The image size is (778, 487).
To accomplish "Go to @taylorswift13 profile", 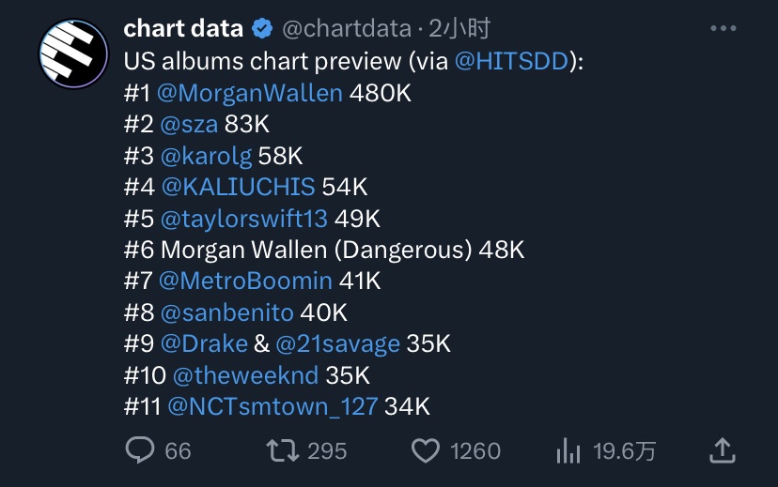I will pyautogui.click(x=243, y=219).
